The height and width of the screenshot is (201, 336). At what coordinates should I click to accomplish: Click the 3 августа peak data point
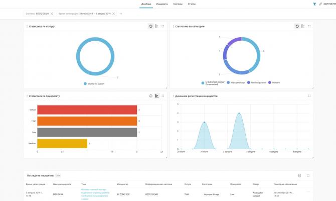pos(239,113)
